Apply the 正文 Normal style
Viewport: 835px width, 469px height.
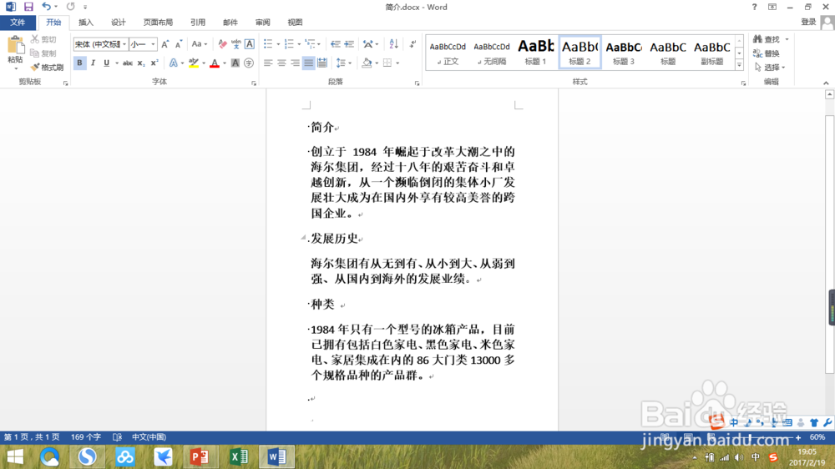(x=448, y=53)
